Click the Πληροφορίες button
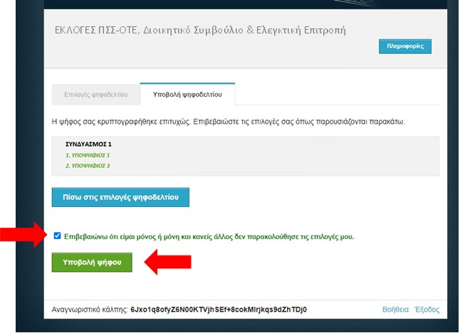 tap(404, 46)
